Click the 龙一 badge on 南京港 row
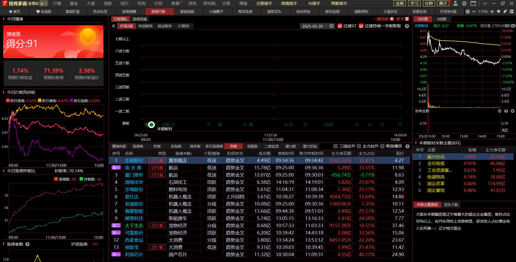 pyautogui.click(x=116, y=168)
